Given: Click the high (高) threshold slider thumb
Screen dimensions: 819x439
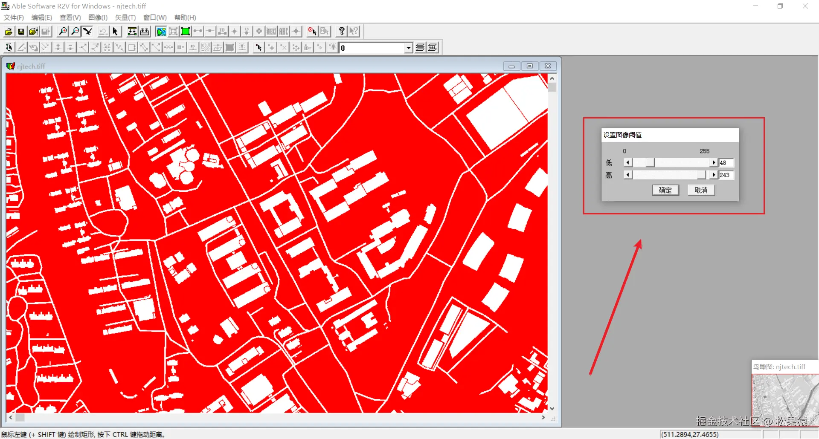Looking at the screenshot, I should pyautogui.click(x=701, y=175).
